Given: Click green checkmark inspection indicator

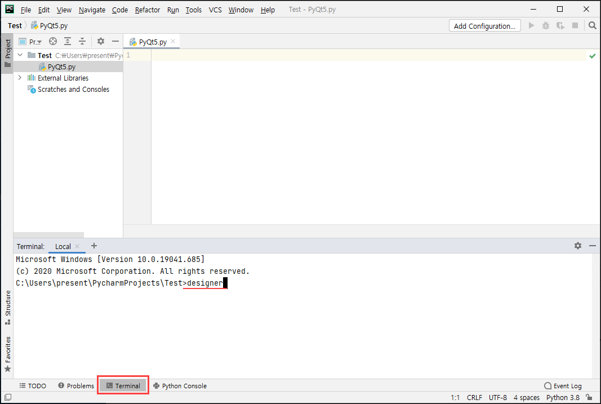Looking at the screenshot, I should [x=592, y=56].
